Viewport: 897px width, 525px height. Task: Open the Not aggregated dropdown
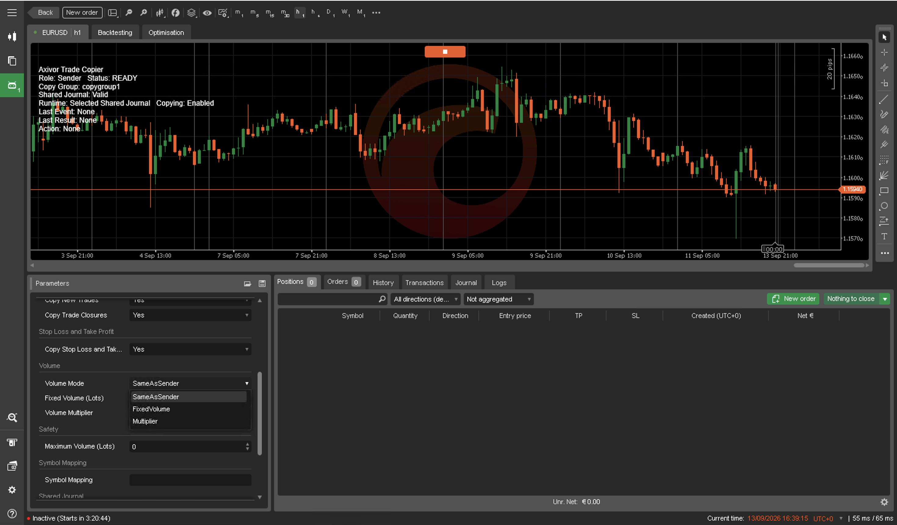498,299
